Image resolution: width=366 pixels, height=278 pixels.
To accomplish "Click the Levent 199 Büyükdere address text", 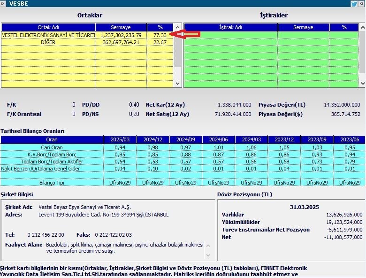I will click(x=103, y=215).
